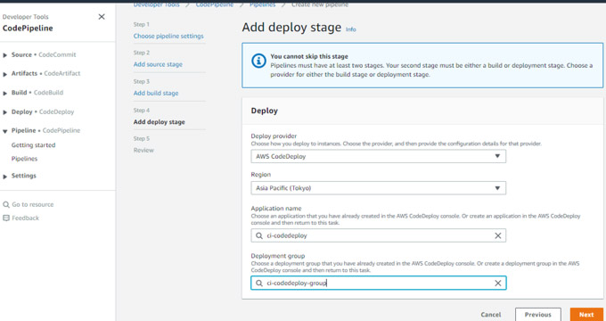The height and width of the screenshot is (321, 606).
Task: Go to Choose pipeline settings step
Action: click(x=168, y=36)
